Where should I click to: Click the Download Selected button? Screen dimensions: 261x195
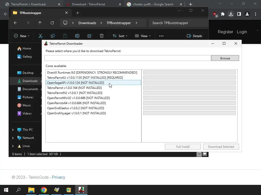[221, 147]
